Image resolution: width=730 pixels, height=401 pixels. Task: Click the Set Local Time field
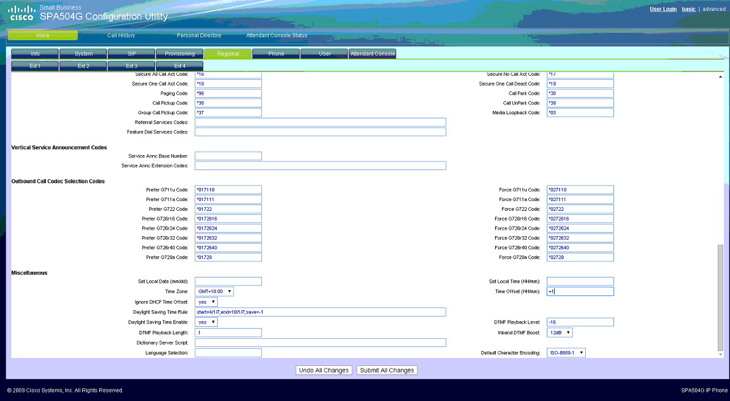[x=580, y=282]
